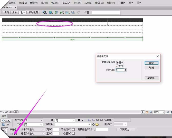Click the text outdent icon

coord(97,120)
